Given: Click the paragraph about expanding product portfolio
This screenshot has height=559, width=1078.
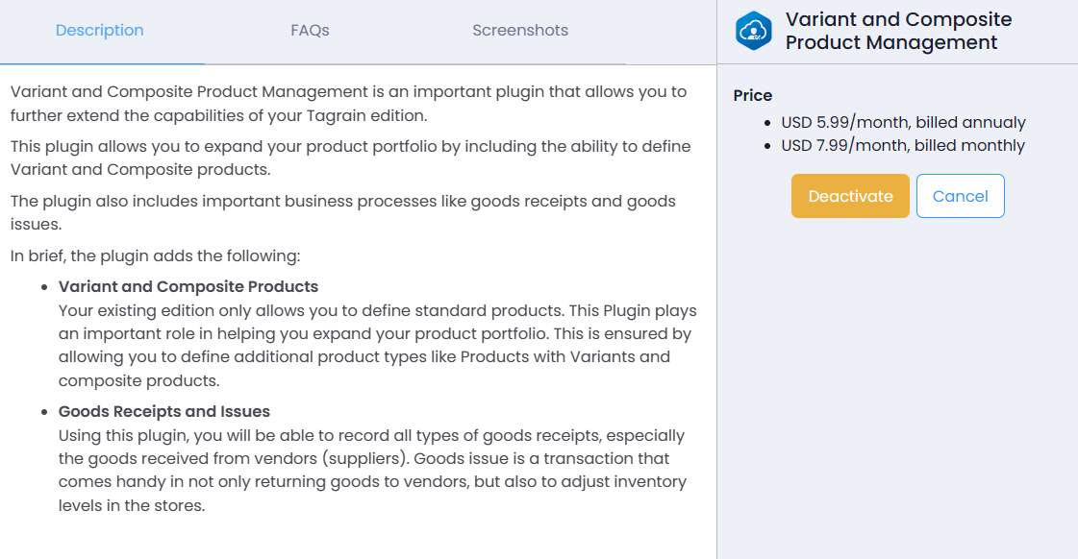Looking at the screenshot, I should point(350,158).
